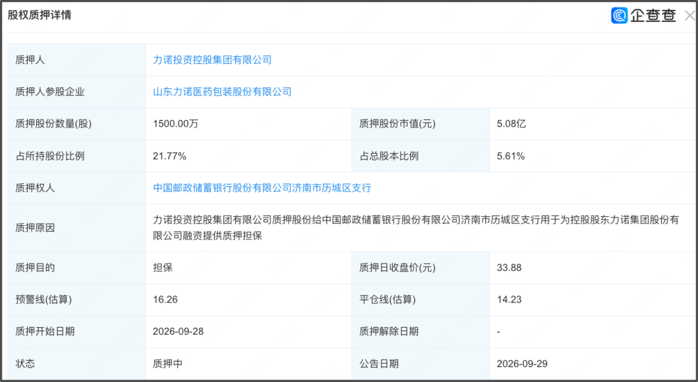The height and width of the screenshot is (382, 698).
Task: Select the dialog title 股权质押详情
Action: click(39, 15)
